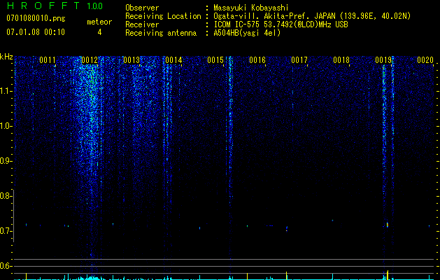The width and height of the screenshot is (440, 280).
Task: Click the 1.0 frequency axis label
Action: (x=6, y=126)
